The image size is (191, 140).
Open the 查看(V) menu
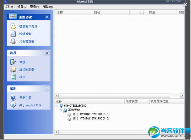pos(35,7)
